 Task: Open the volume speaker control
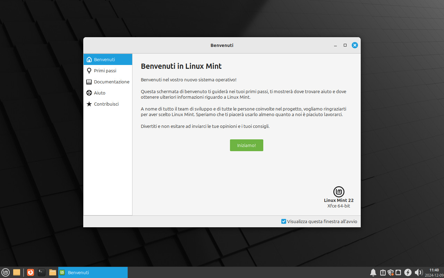point(418,272)
